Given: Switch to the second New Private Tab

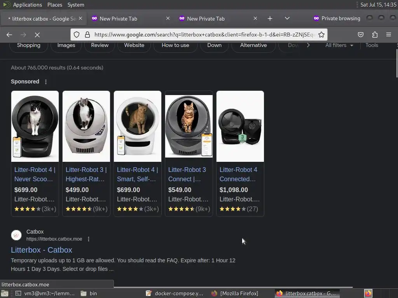Looking at the screenshot, I should point(218,19).
